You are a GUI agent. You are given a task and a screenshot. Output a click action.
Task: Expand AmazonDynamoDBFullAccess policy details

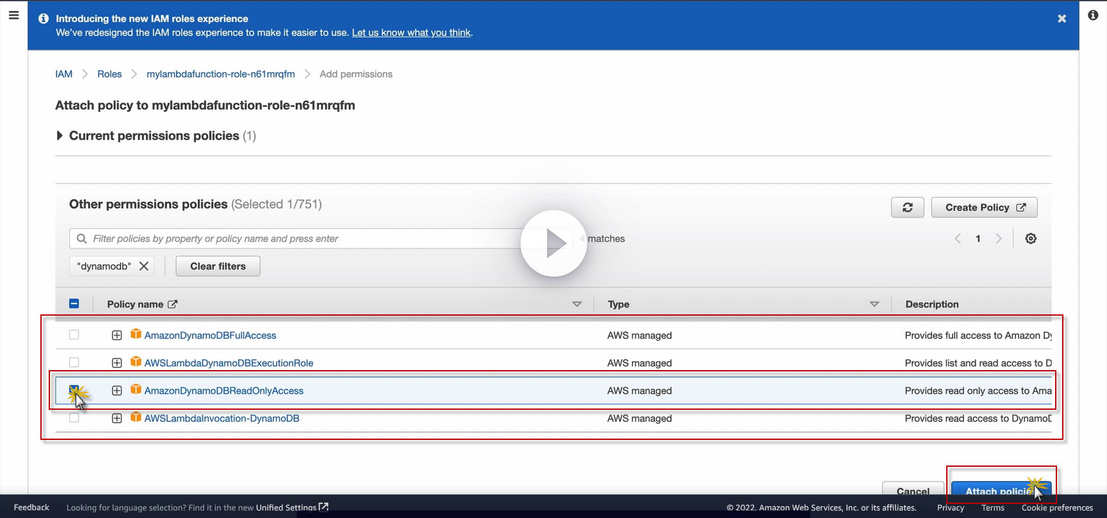coord(117,336)
